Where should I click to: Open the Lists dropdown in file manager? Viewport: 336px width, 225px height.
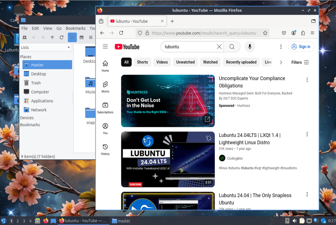[46, 47]
